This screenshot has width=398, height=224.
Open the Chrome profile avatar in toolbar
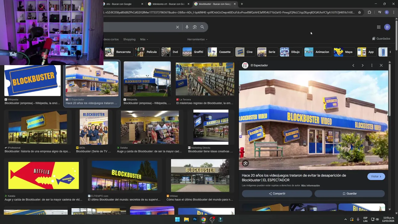click(386, 12)
